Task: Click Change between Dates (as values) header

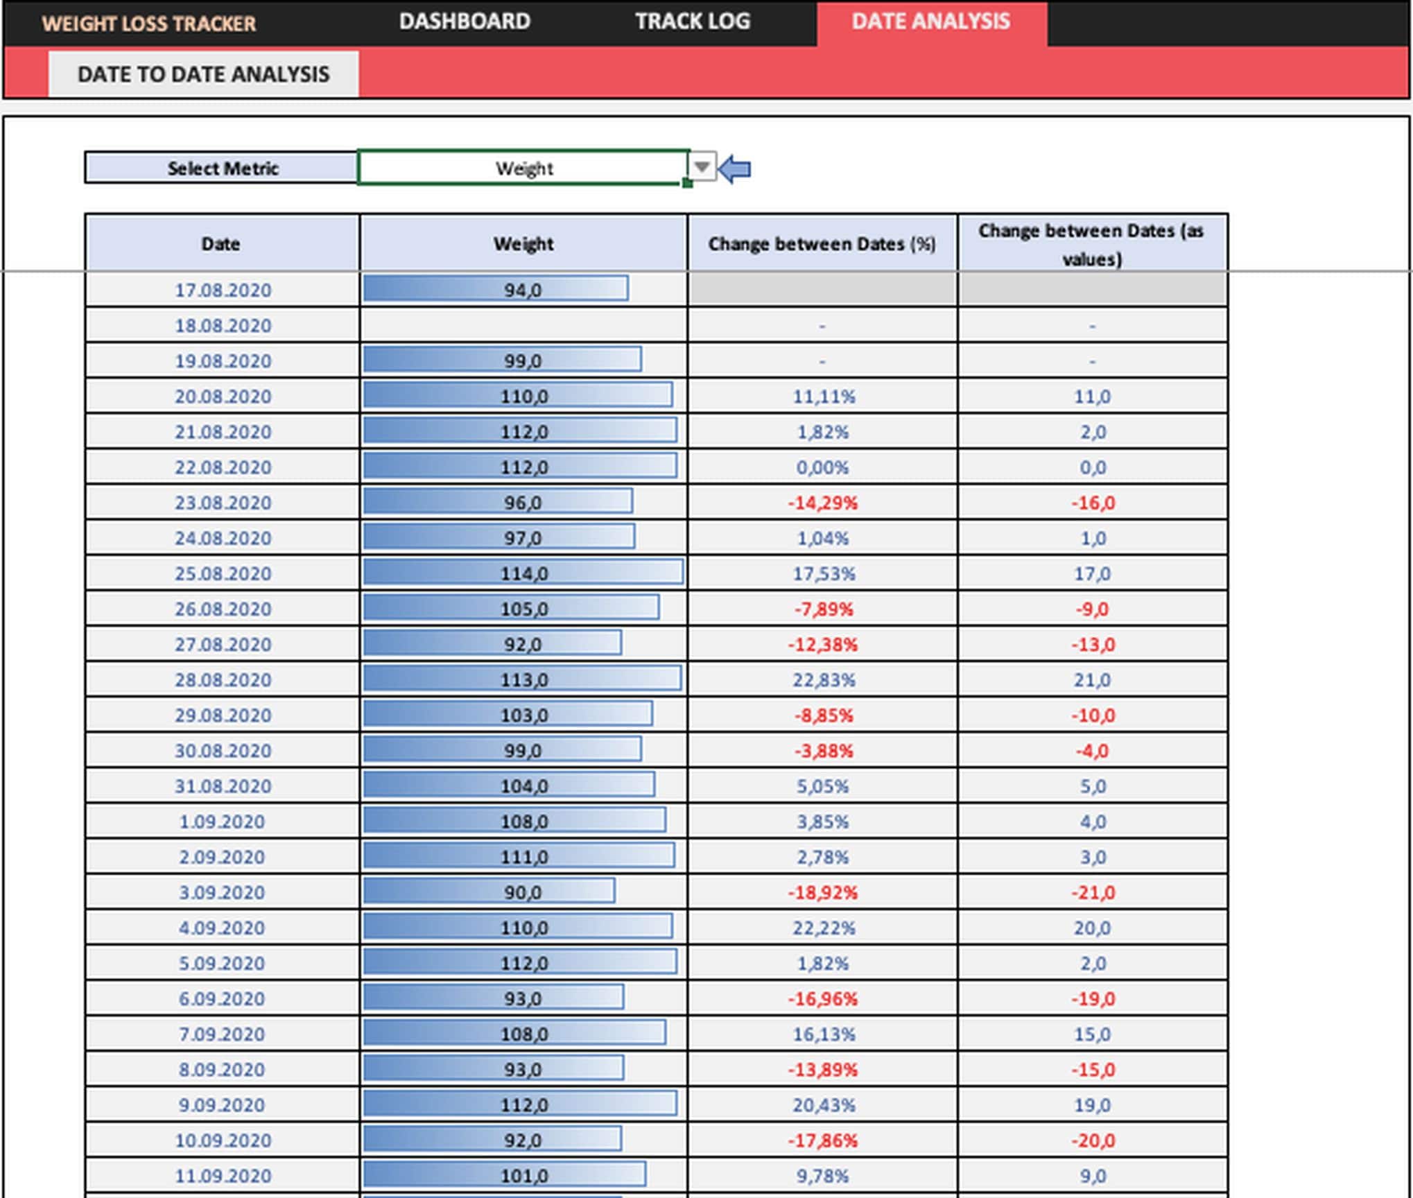Action: [1093, 243]
